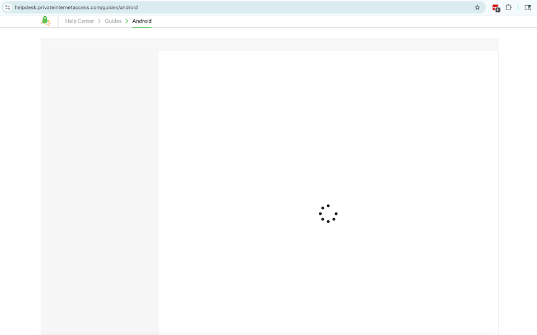
Task: Click the site information icon in address bar
Action: point(8,7)
